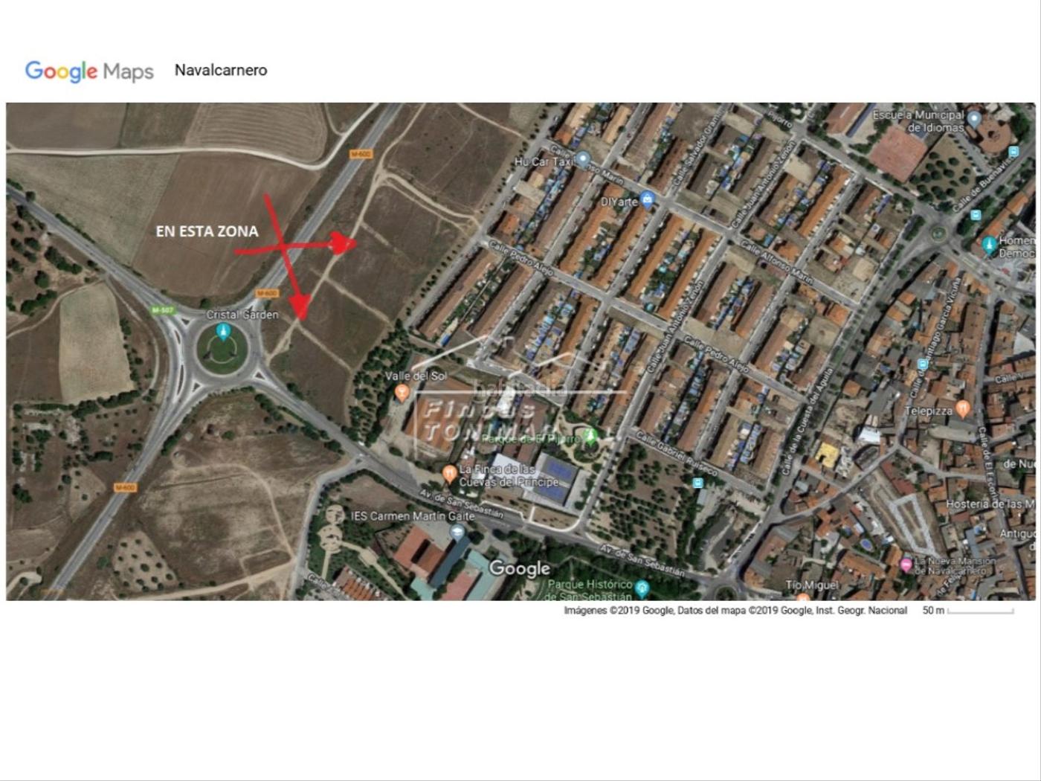Click the Google Maps logo
1041x781 pixels.
click(89, 71)
